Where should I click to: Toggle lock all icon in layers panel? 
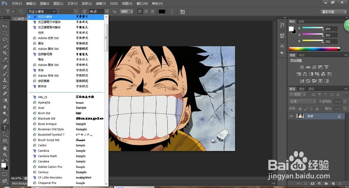click(317, 109)
